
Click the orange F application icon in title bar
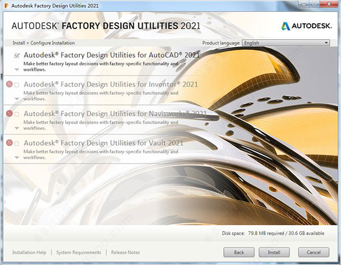6,6
